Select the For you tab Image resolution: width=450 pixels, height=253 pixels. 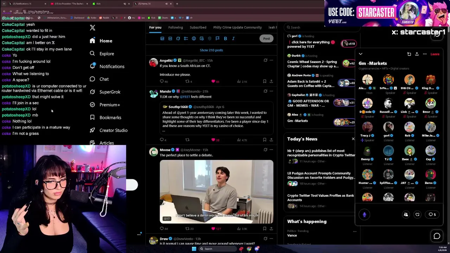[155, 27]
